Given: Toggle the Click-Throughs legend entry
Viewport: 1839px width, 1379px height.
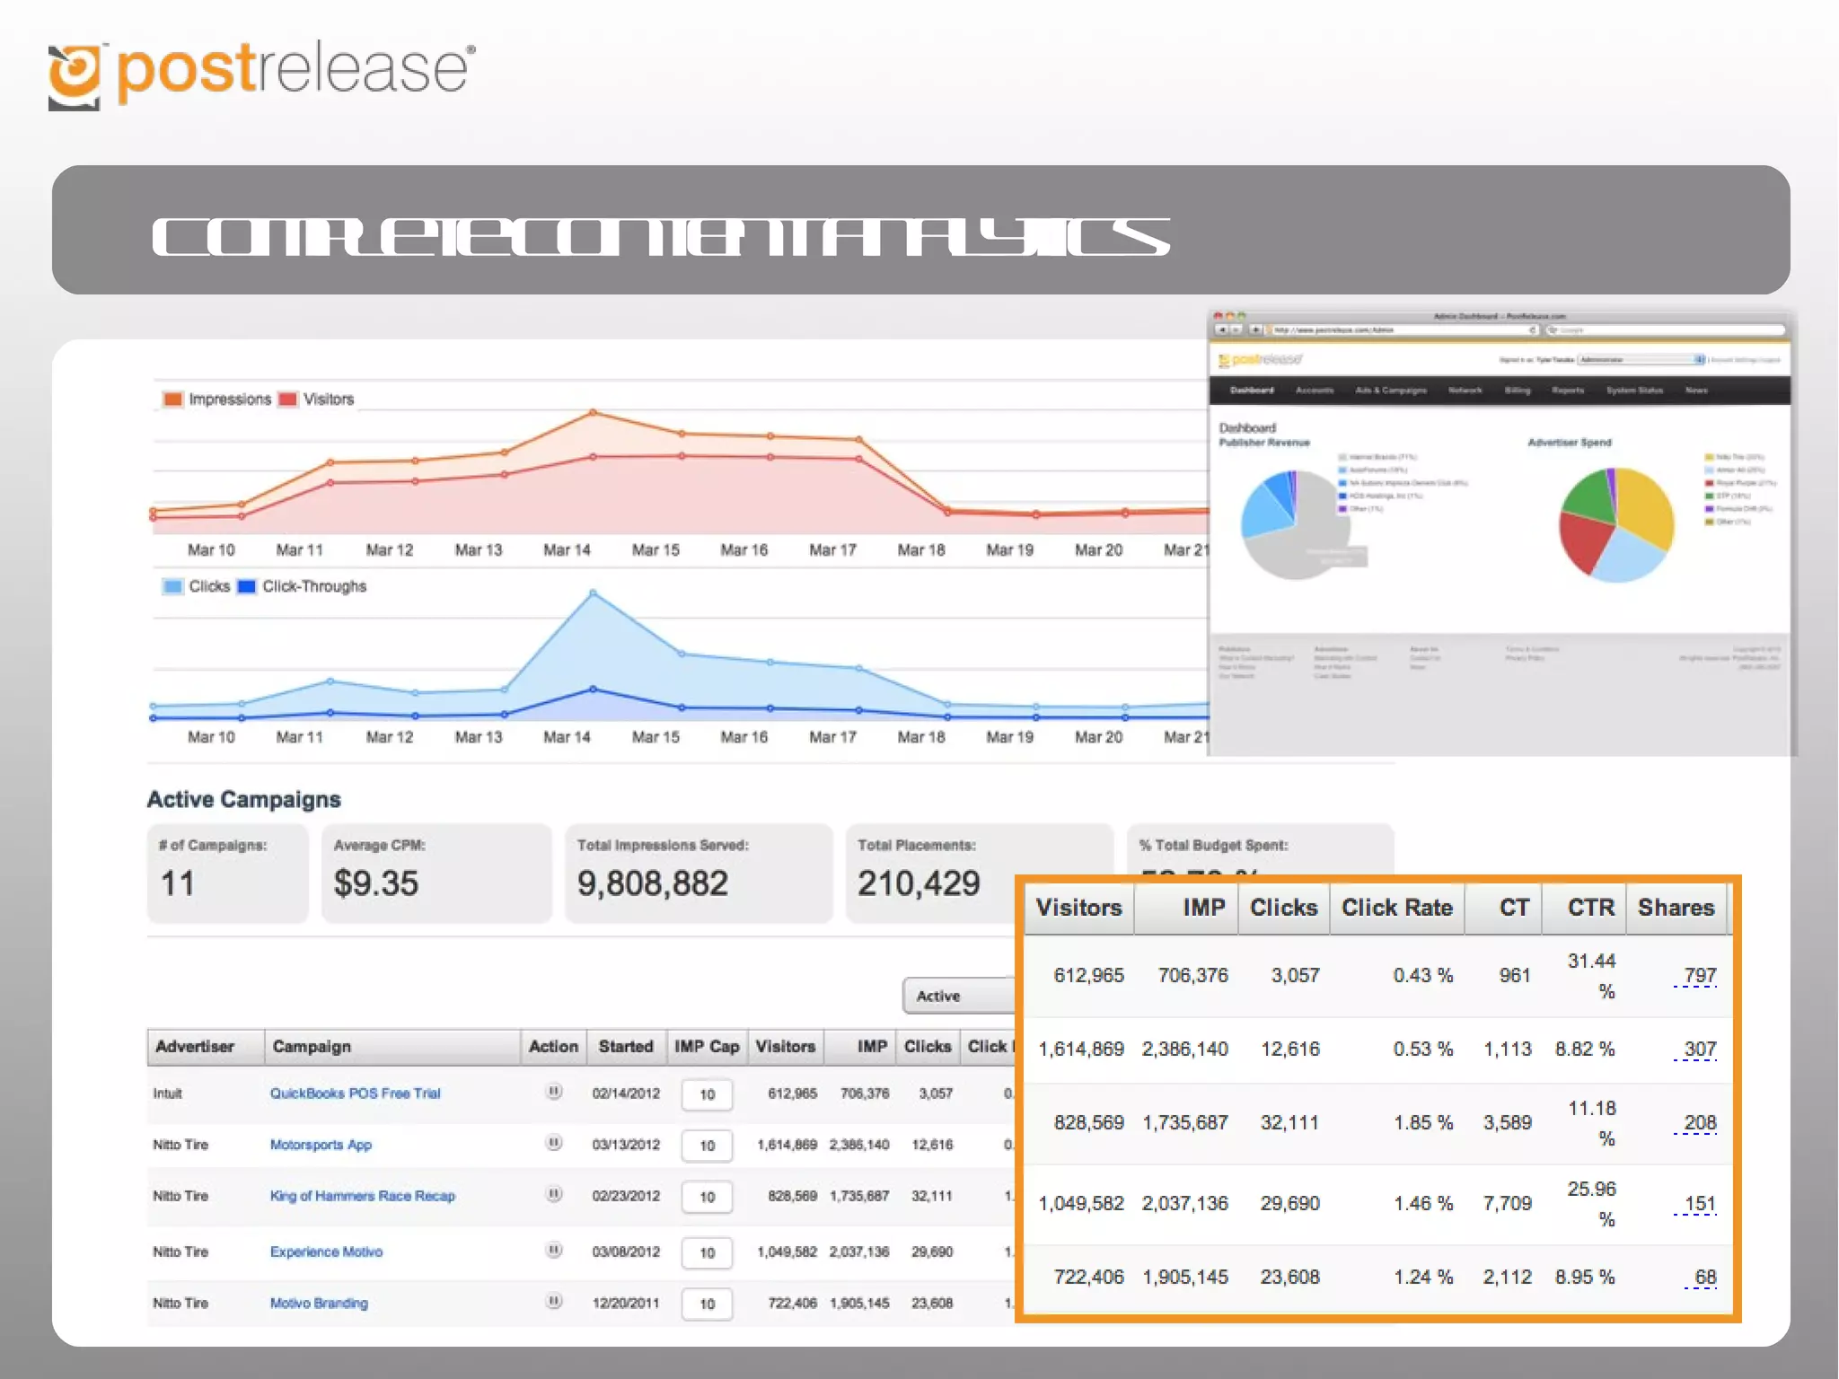Looking at the screenshot, I should (303, 586).
